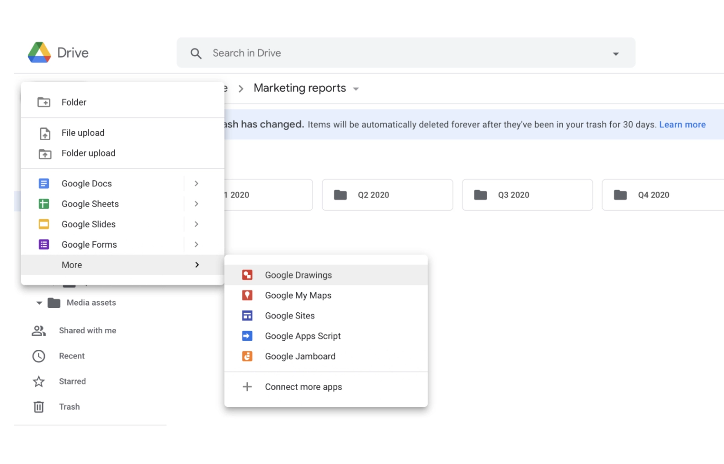The image size is (724, 464).
Task: Click the plus icon for Connect more apps
Action: [247, 387]
